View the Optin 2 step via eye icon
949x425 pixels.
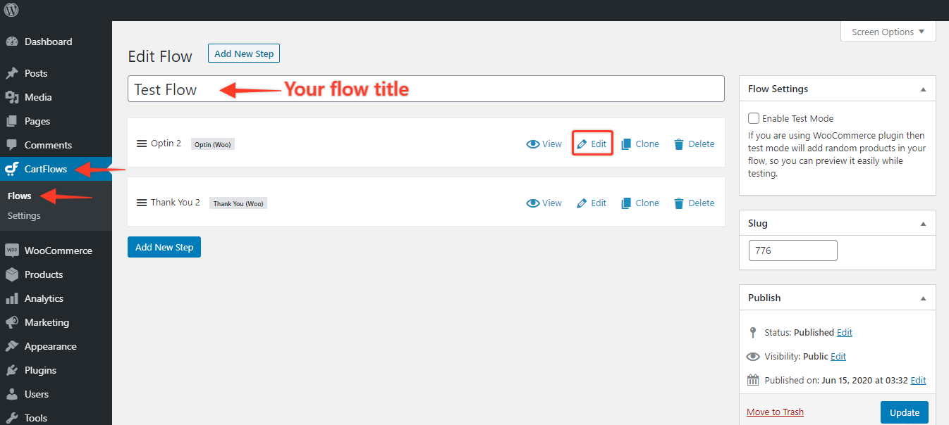point(533,144)
